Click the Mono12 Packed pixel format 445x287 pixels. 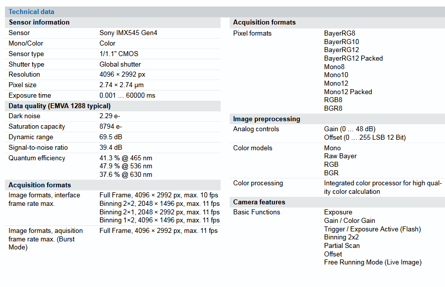tap(348, 92)
